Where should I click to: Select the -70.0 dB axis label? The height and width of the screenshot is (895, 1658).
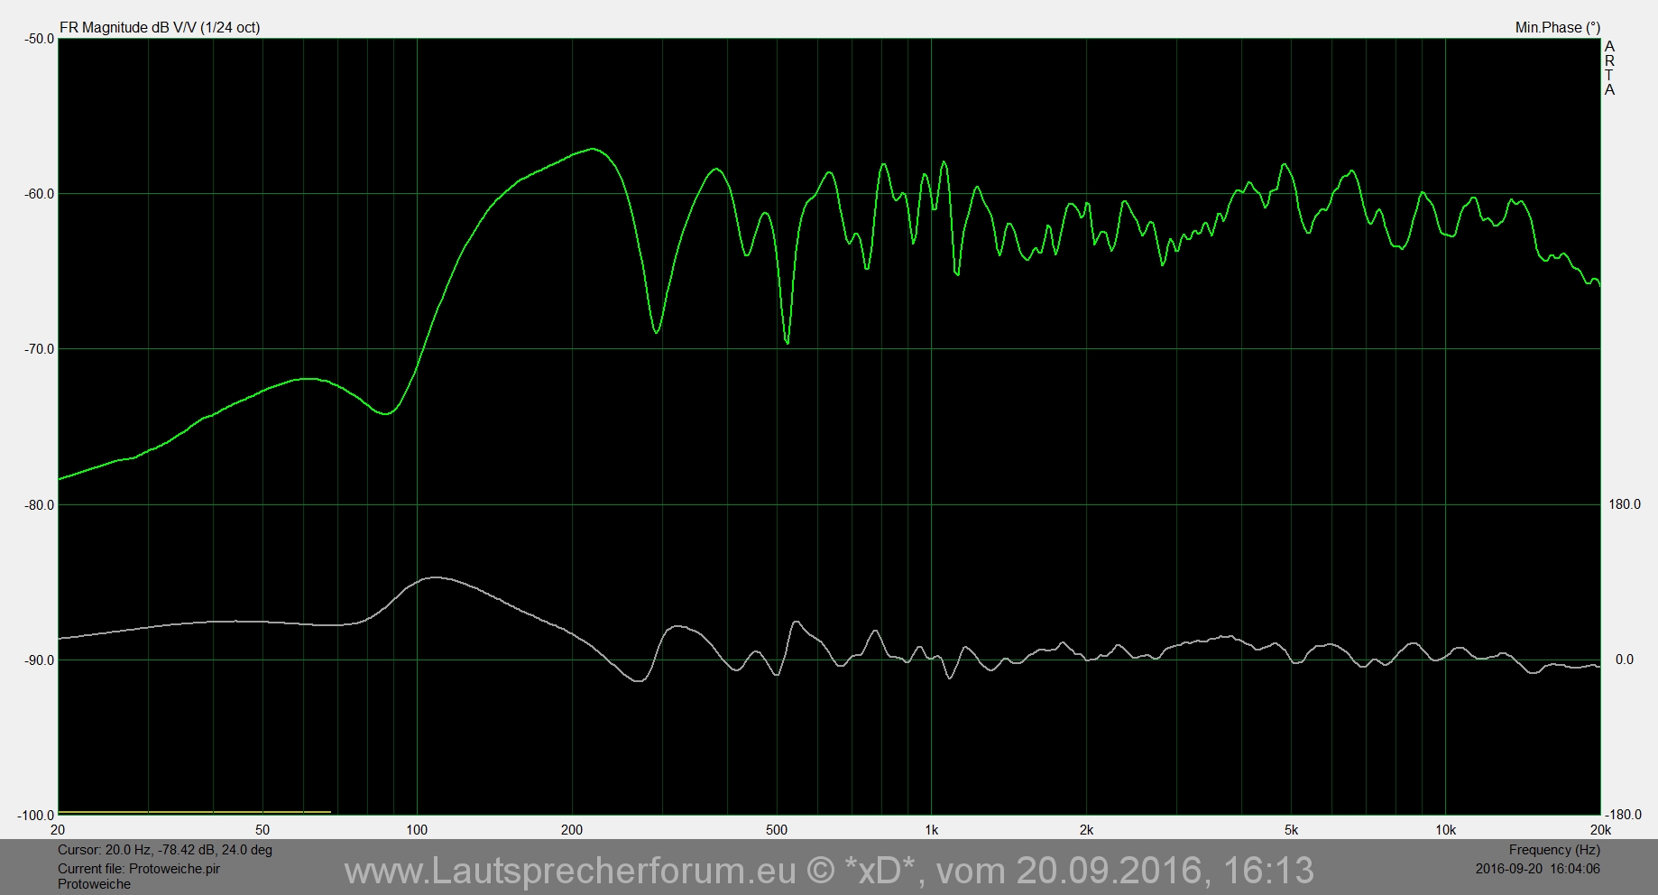[39, 349]
